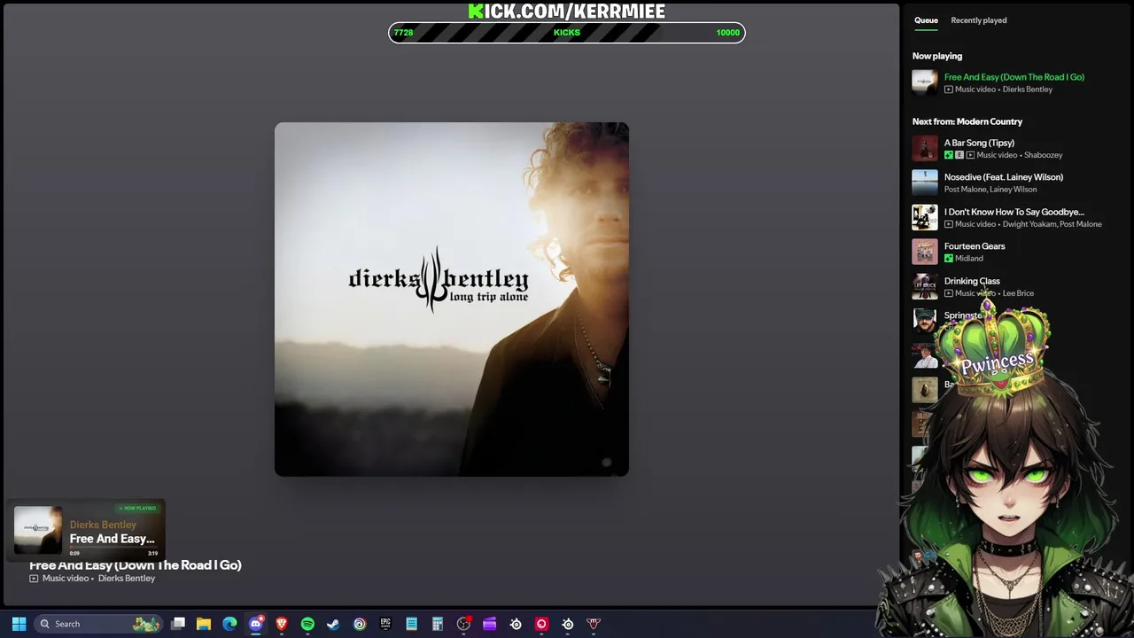Screen dimensions: 1134x638
Task: Click the Windows taskbar Search box
Action: click(x=98, y=624)
